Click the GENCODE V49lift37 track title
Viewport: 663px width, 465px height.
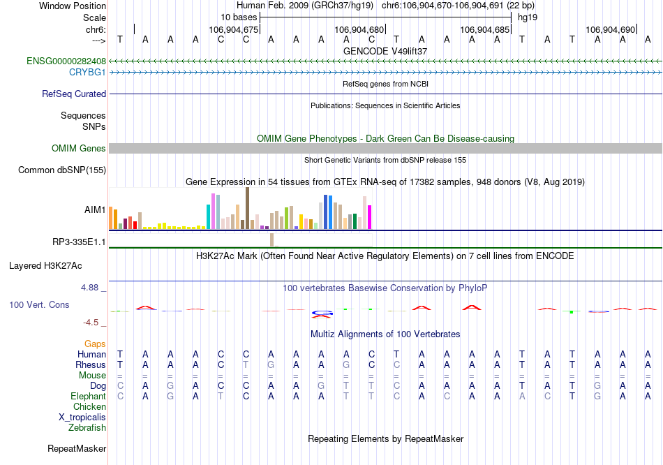tap(385, 51)
